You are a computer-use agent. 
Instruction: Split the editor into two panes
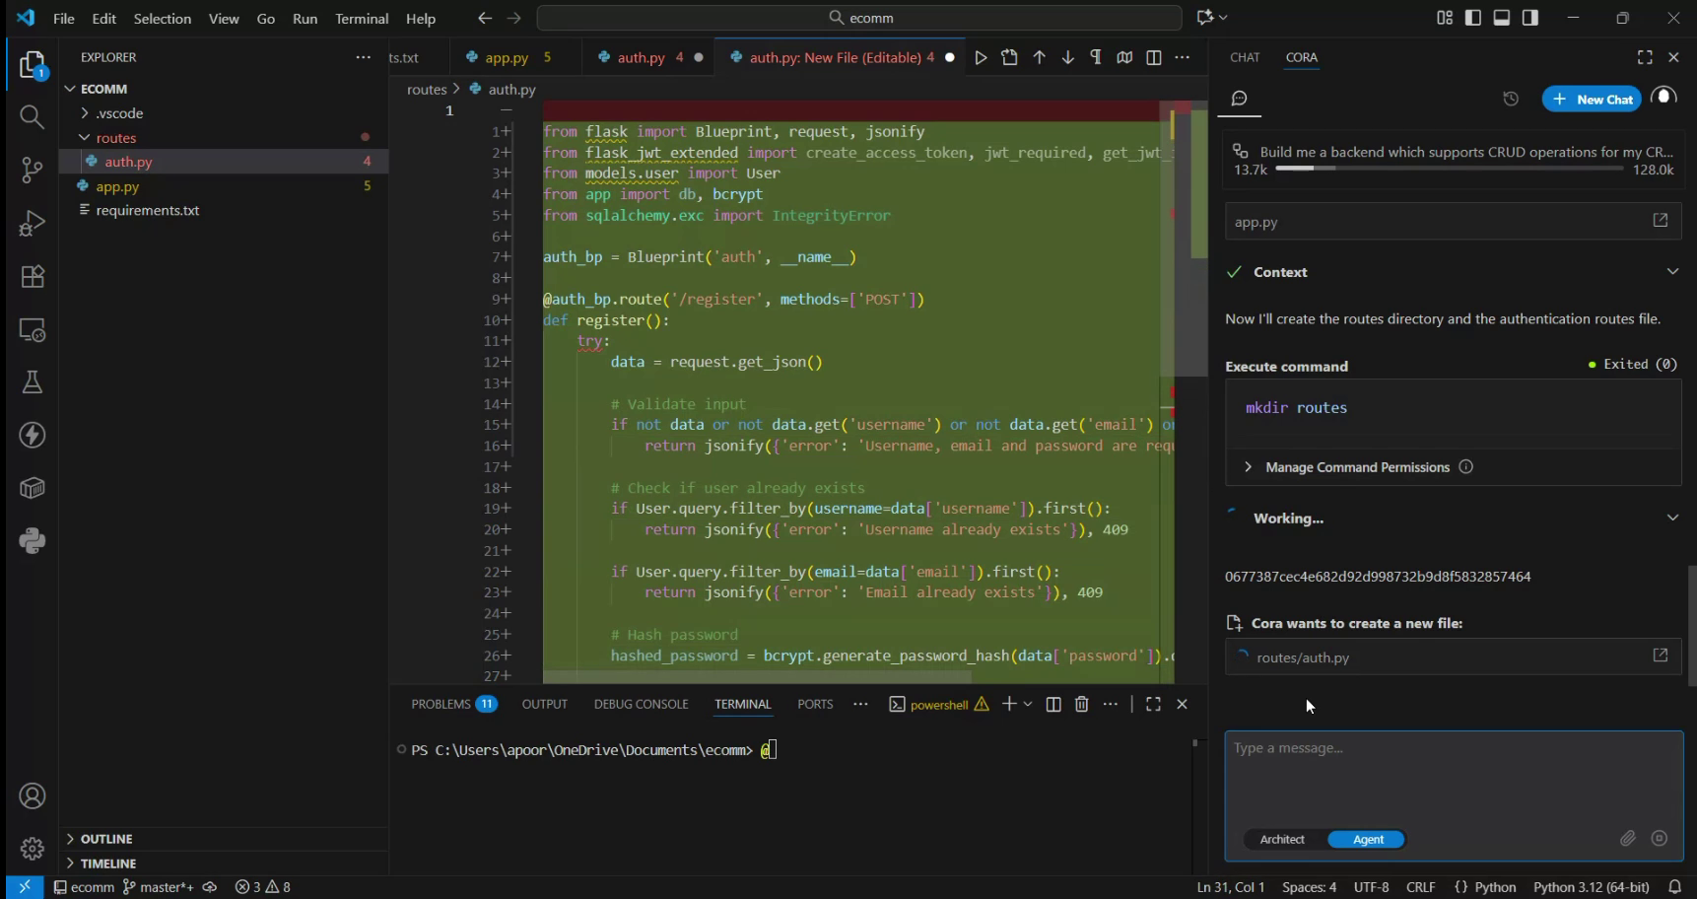pos(1153,57)
